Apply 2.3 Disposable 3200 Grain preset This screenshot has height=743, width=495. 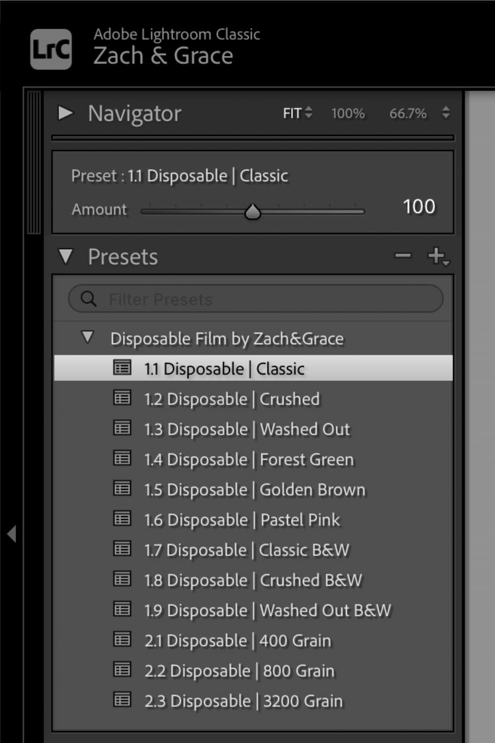click(x=243, y=701)
